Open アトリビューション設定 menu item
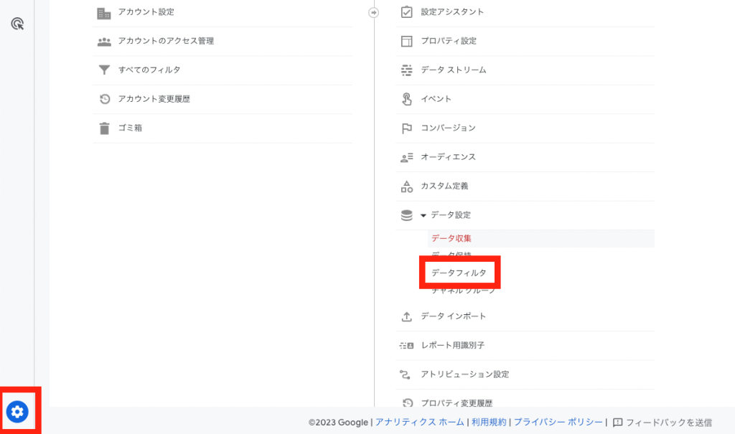The image size is (735, 434). coord(465,374)
